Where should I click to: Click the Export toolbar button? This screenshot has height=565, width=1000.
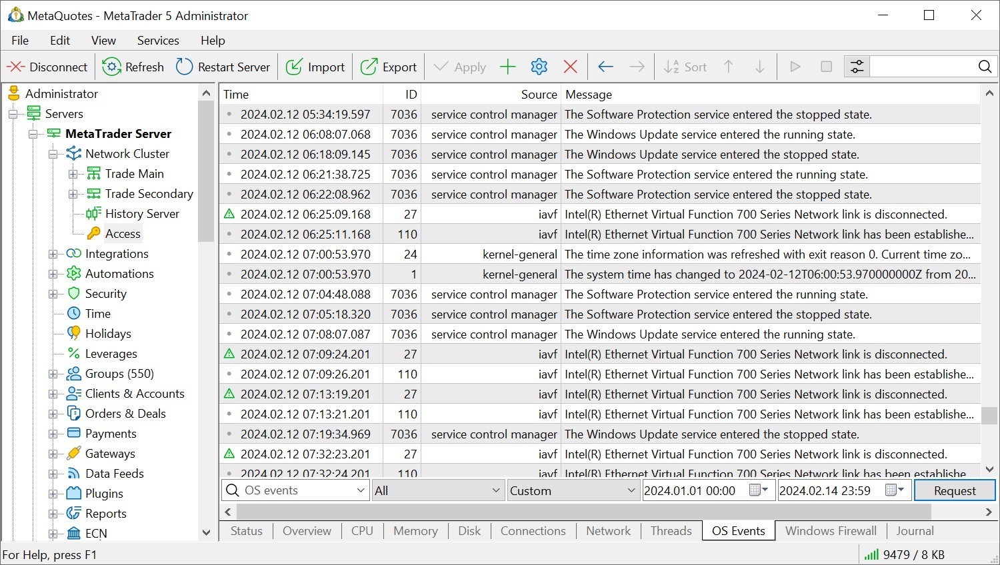pyautogui.click(x=389, y=67)
